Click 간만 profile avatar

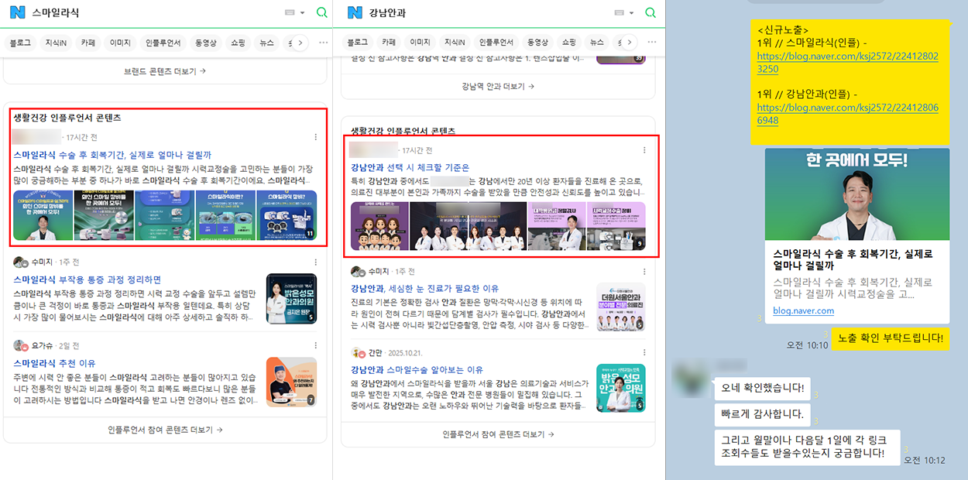357,353
